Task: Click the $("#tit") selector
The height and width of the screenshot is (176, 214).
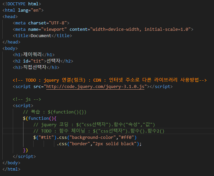Action: point(45,138)
